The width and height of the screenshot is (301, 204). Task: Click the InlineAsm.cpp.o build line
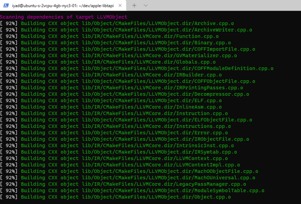pos(111,107)
